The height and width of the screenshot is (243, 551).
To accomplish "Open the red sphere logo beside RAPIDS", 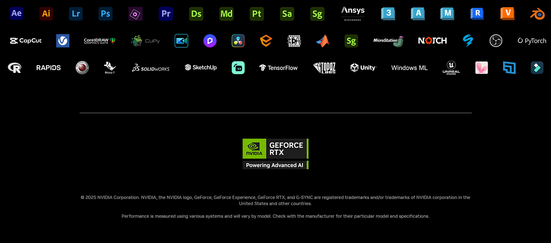I will tap(82, 68).
